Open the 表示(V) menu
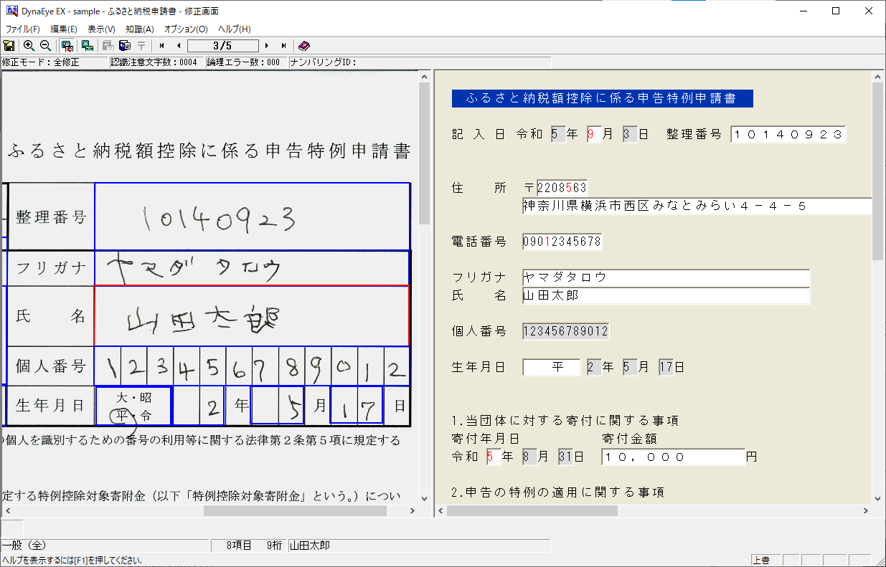 pyautogui.click(x=101, y=29)
